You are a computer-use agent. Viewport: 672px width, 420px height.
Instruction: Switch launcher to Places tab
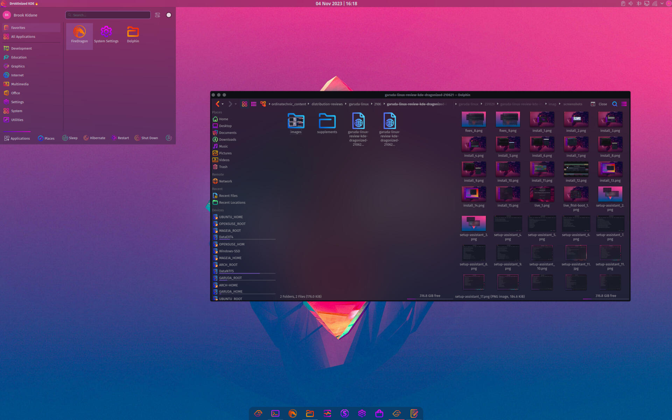click(x=46, y=138)
